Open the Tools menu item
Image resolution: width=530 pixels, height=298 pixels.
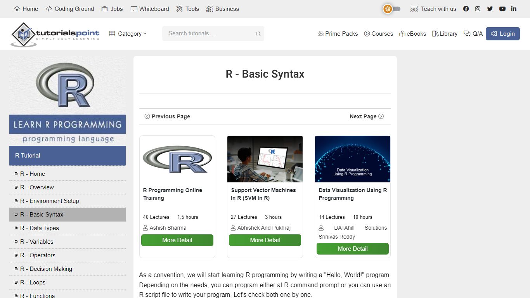coord(187,9)
